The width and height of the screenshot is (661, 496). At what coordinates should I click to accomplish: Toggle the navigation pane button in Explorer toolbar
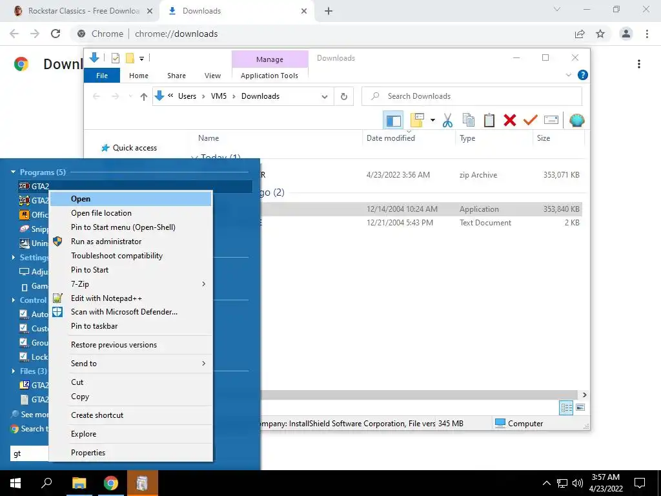point(393,120)
